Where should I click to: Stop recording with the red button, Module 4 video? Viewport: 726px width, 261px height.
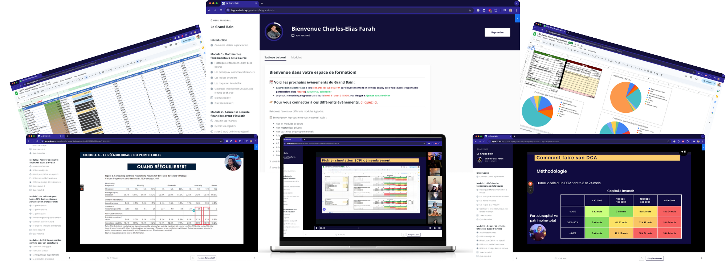tap(82, 189)
